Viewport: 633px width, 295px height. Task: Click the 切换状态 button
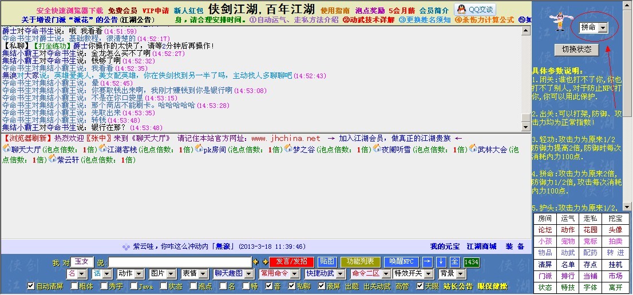576,49
